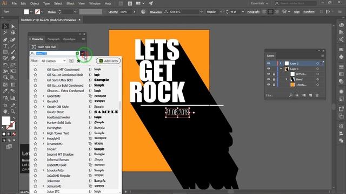Image resolution: width=346 pixels, height=194 pixels.
Task: Open the Effect menu
Action: click(70, 4)
